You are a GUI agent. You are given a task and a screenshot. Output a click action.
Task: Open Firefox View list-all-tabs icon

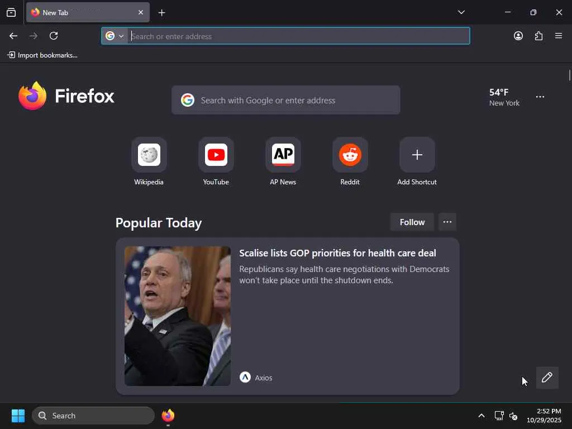click(x=11, y=12)
